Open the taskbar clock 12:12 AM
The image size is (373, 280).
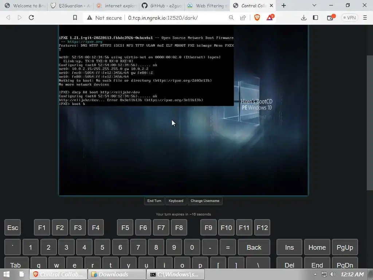(352, 274)
